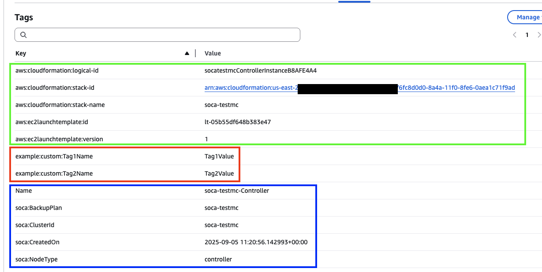Screen dimensions: 542x272
Task: Click the soca-testmc-Controller Name value
Action: [x=237, y=191]
